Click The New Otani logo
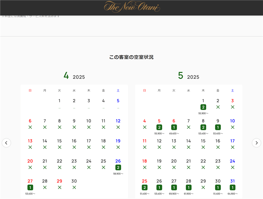Screen dimensions: 263x199 click(131, 7)
